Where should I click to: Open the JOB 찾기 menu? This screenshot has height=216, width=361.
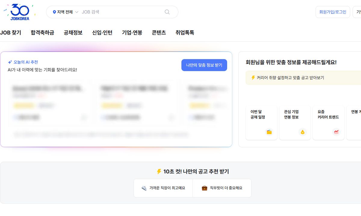click(11, 33)
